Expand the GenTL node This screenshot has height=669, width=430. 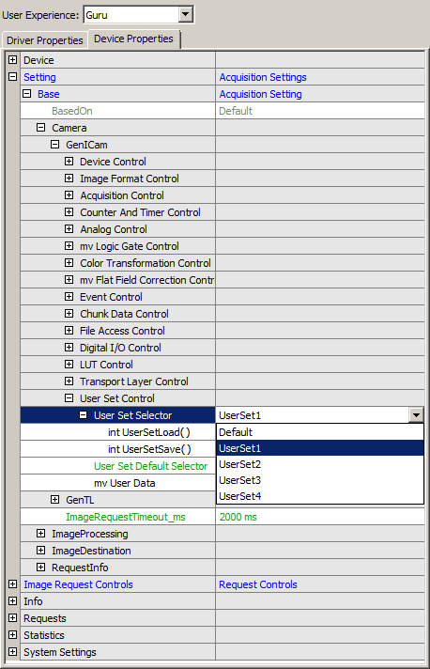coord(55,500)
